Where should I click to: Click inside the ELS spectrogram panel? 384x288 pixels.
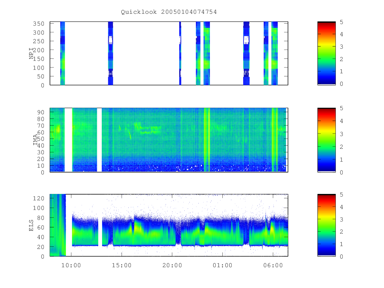(169, 225)
